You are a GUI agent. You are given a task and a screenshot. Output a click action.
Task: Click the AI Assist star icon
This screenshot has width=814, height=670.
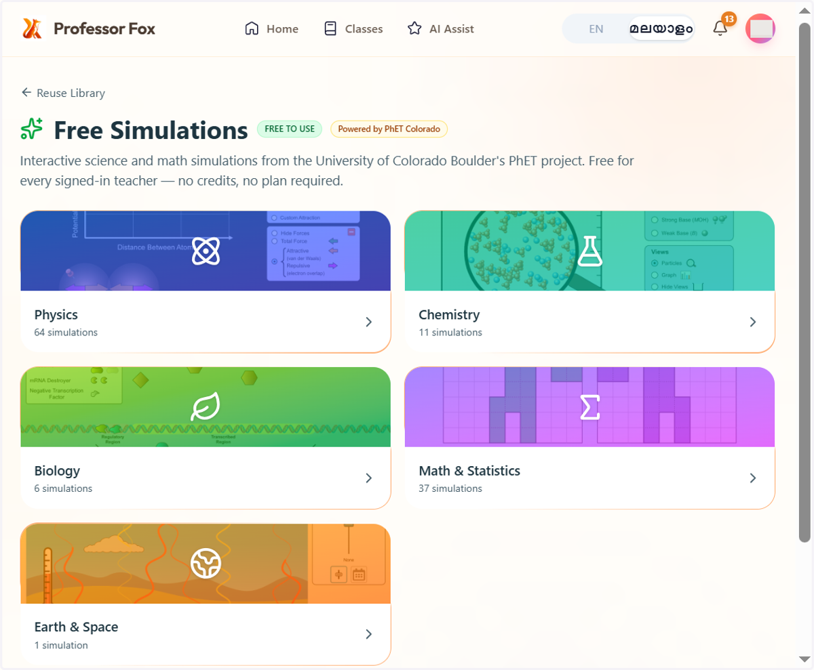[414, 28]
